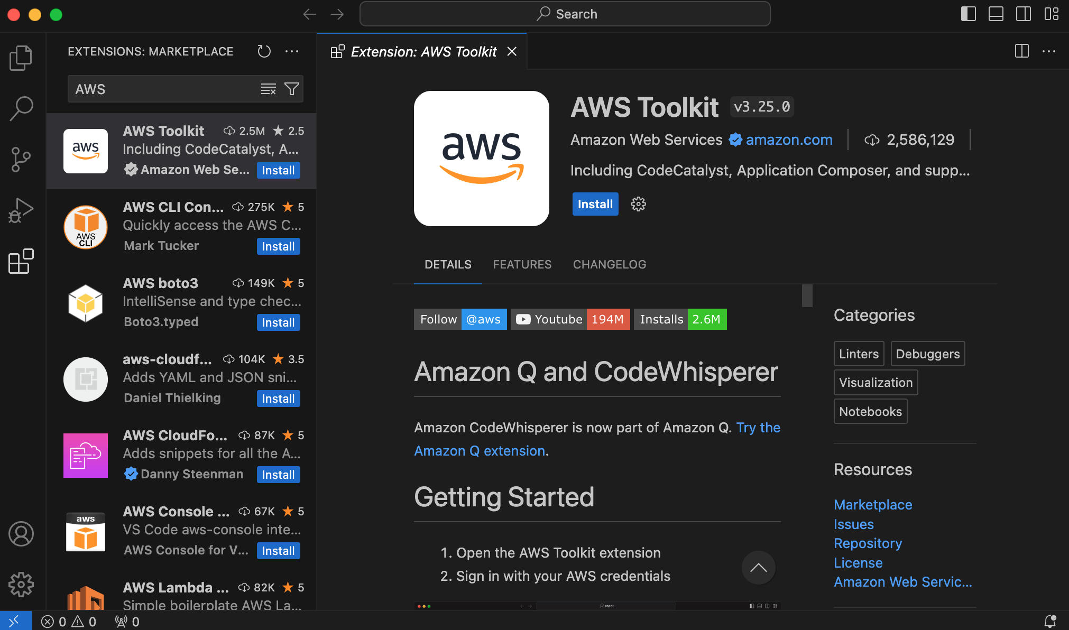Toggle the primary side bar
Screen dimensions: 1069x630
point(968,14)
